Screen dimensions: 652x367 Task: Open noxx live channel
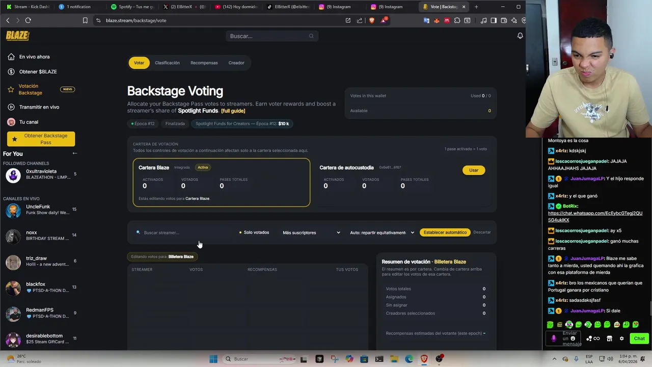click(x=40, y=235)
